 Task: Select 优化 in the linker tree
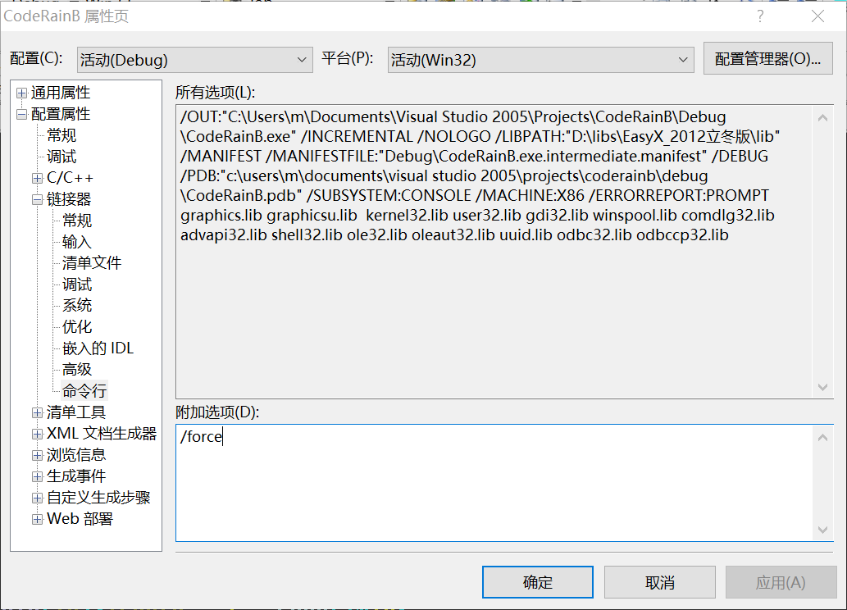77,327
